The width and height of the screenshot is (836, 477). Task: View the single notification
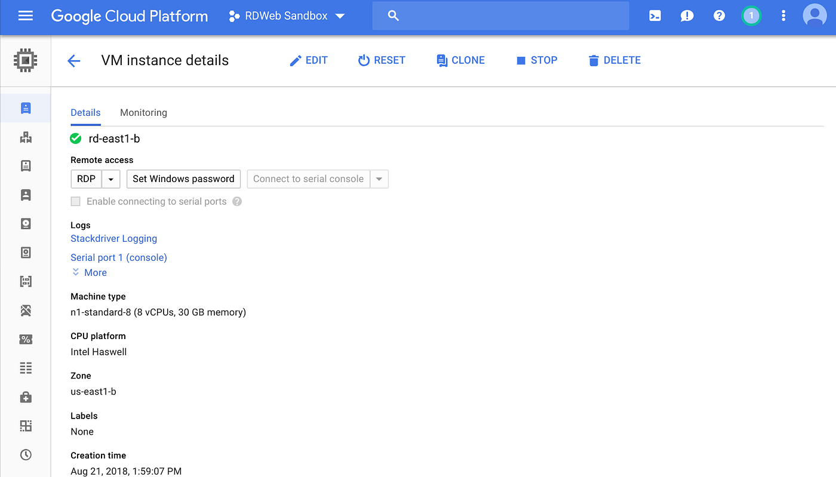pyautogui.click(x=751, y=16)
